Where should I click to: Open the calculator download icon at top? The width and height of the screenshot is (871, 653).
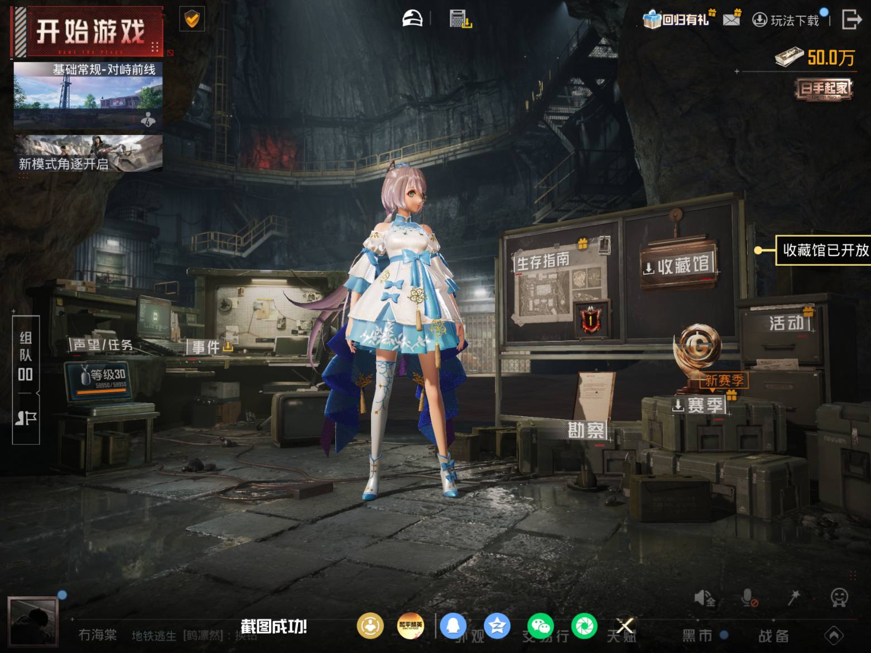tap(461, 18)
